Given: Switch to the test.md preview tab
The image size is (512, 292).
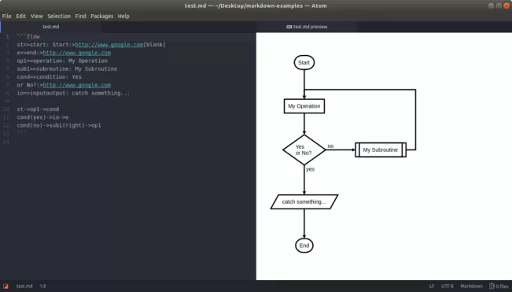Looking at the screenshot, I should point(307,27).
